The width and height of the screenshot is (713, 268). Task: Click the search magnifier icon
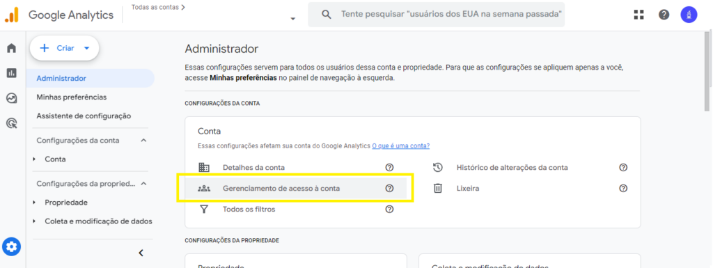coord(326,14)
